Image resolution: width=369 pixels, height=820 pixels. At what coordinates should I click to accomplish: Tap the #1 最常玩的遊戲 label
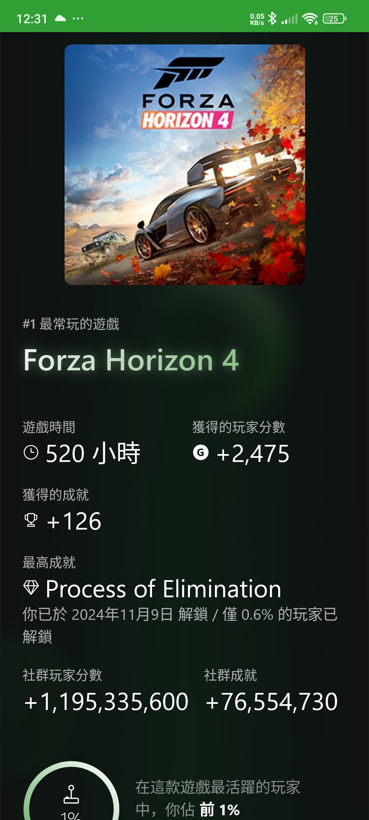(x=71, y=324)
